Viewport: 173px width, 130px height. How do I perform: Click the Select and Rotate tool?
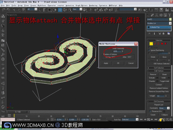coord(65,10)
